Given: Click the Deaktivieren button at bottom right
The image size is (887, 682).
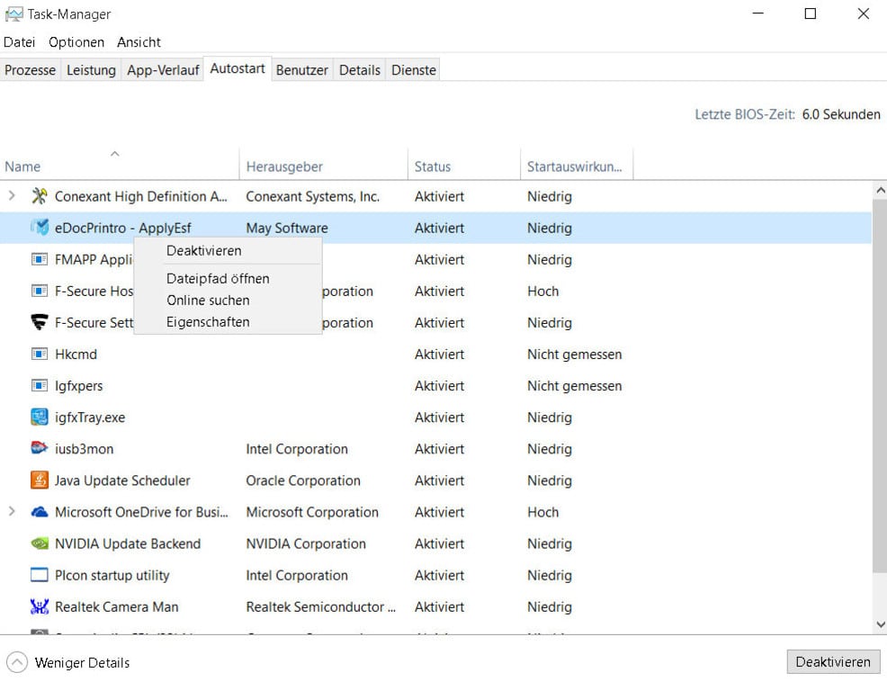Looking at the screenshot, I should [833, 661].
